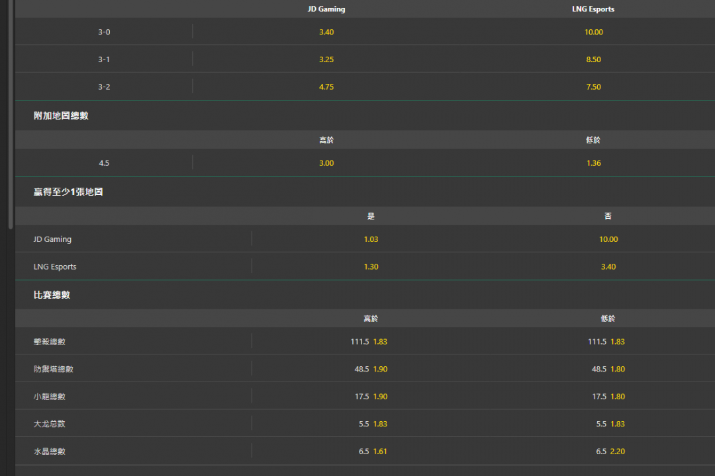Bet under 6.5 inhibitors at 2.20
The height and width of the screenshot is (476, 715).
point(608,451)
